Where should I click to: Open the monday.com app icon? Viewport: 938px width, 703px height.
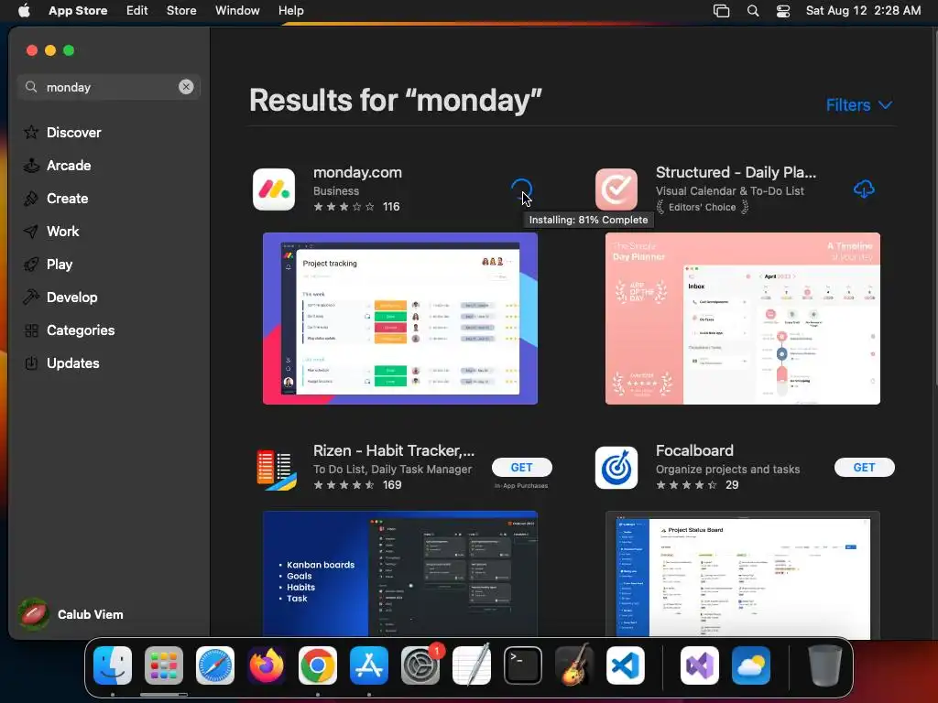[x=274, y=189]
